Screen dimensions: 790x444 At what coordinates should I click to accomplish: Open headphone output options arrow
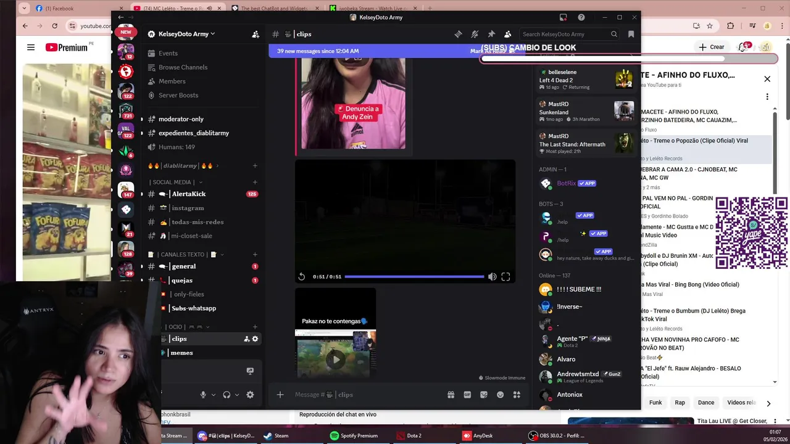pos(237,395)
